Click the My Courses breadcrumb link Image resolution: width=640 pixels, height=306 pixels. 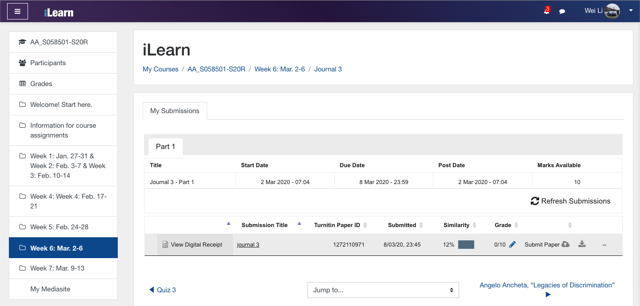(160, 69)
